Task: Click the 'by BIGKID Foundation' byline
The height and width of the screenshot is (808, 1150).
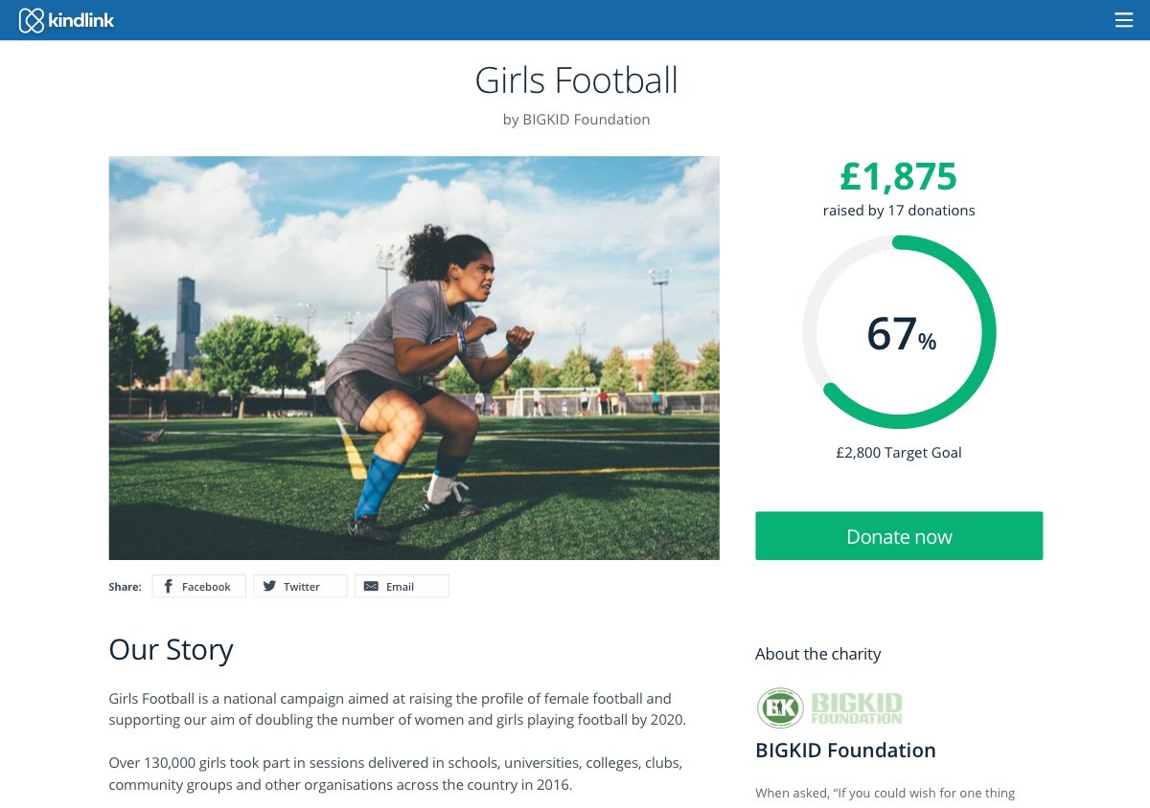Action: point(576,120)
